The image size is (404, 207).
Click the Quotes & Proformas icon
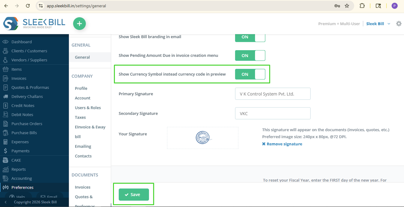(x=5, y=87)
